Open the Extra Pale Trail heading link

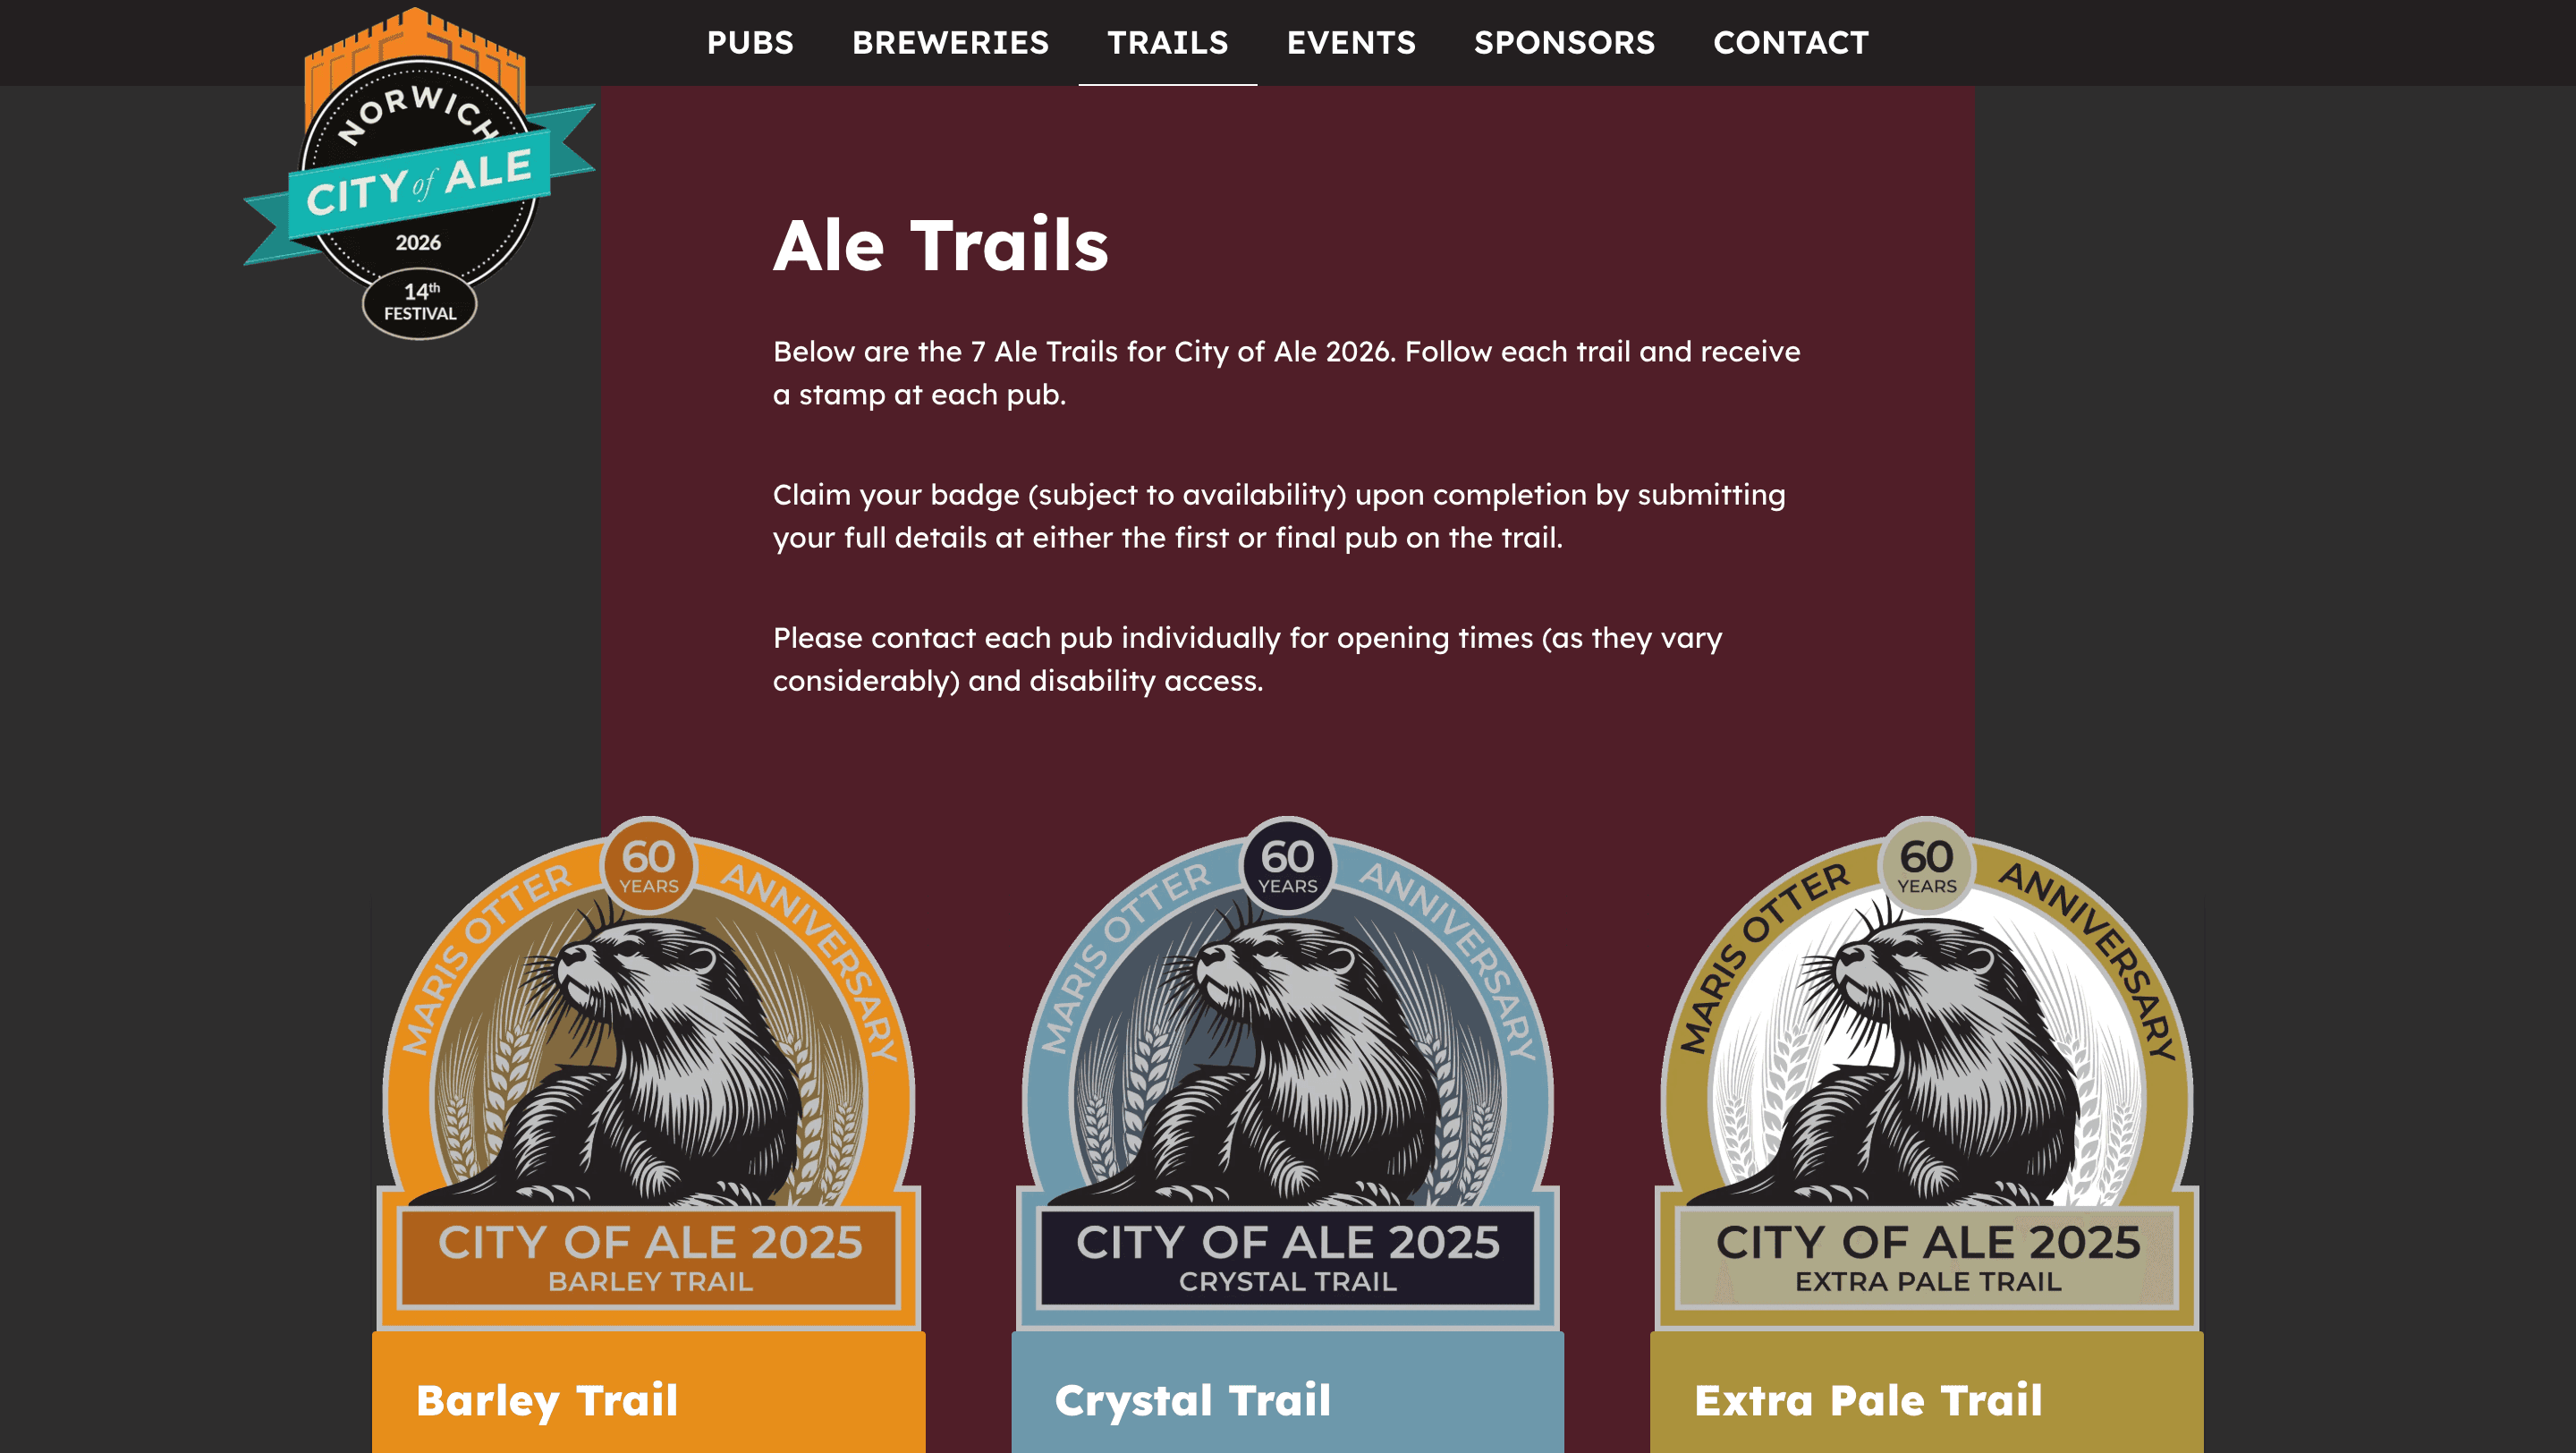(1868, 1399)
